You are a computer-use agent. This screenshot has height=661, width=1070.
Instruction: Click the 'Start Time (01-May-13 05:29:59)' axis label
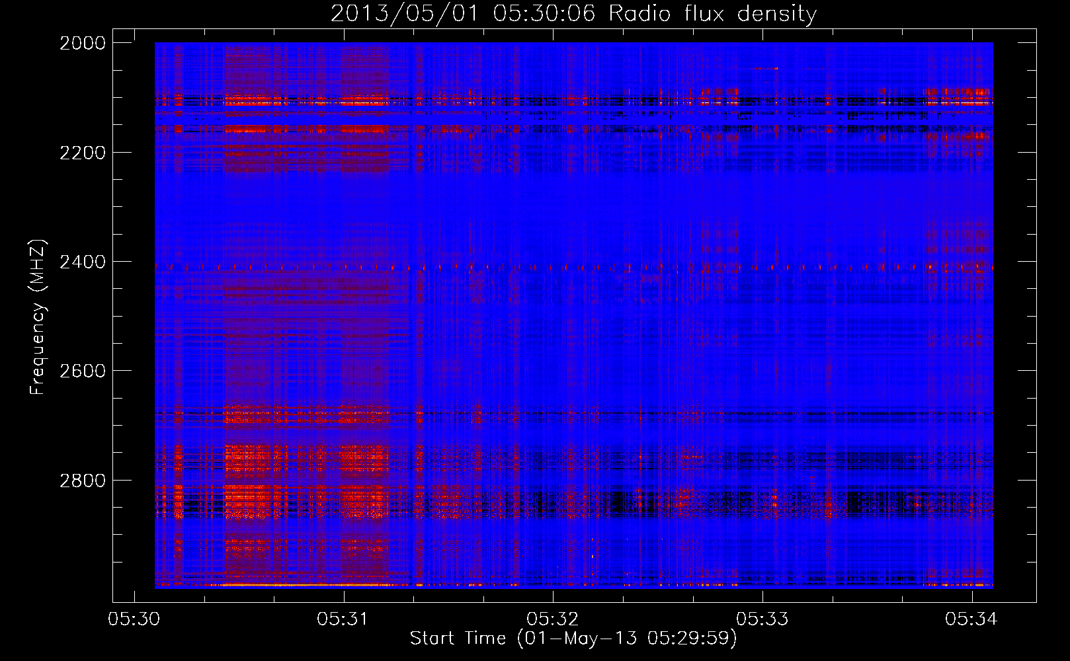[x=573, y=639]
